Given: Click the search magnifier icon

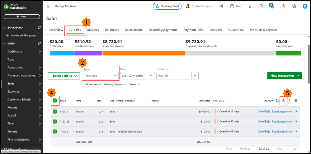Looking at the screenshot, I should 262,6.
